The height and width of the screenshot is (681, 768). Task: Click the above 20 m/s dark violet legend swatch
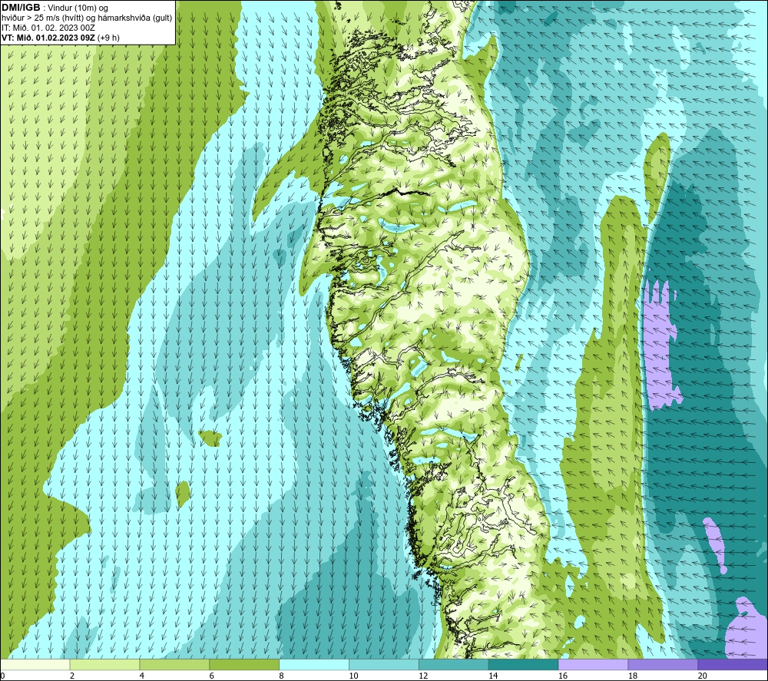[x=732, y=664]
